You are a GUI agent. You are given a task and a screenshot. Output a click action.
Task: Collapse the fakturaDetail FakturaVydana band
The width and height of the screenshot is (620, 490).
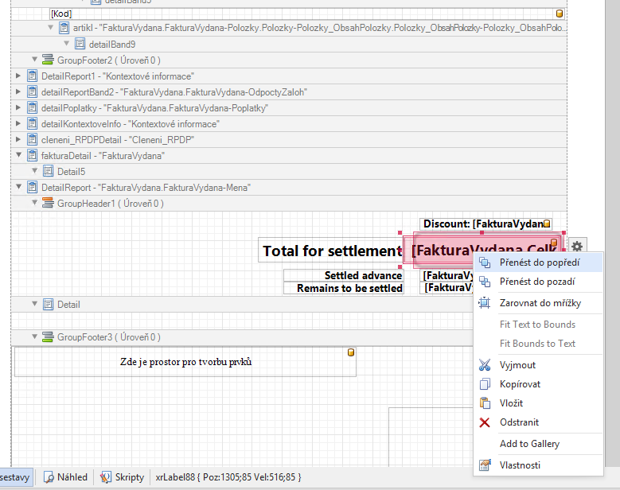(x=18, y=156)
